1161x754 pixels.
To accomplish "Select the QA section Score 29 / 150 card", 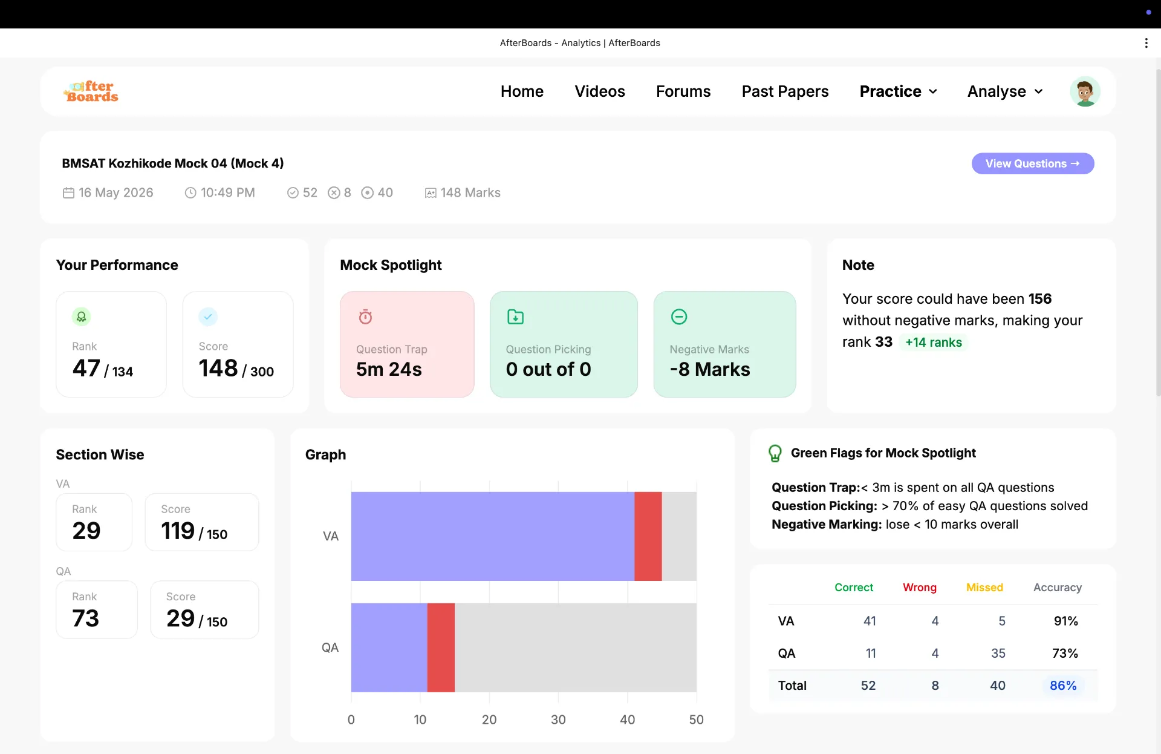I will [x=204, y=609].
